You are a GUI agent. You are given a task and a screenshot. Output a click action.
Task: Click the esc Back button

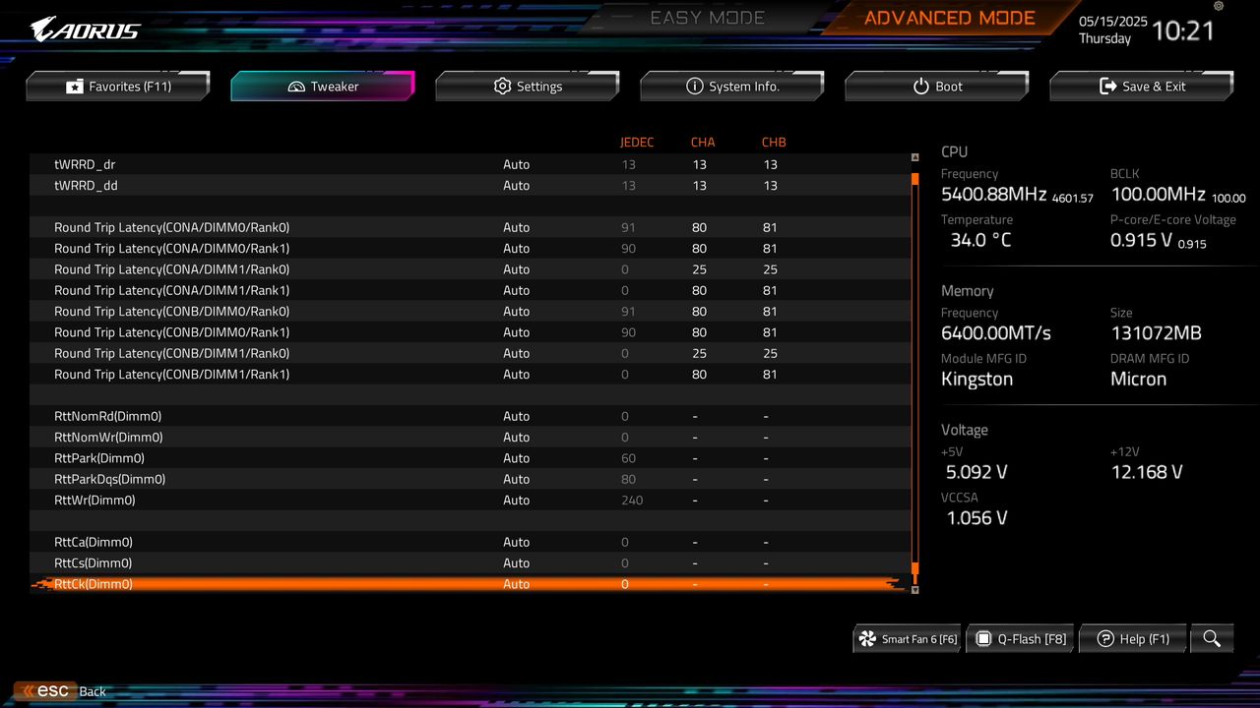click(x=61, y=691)
